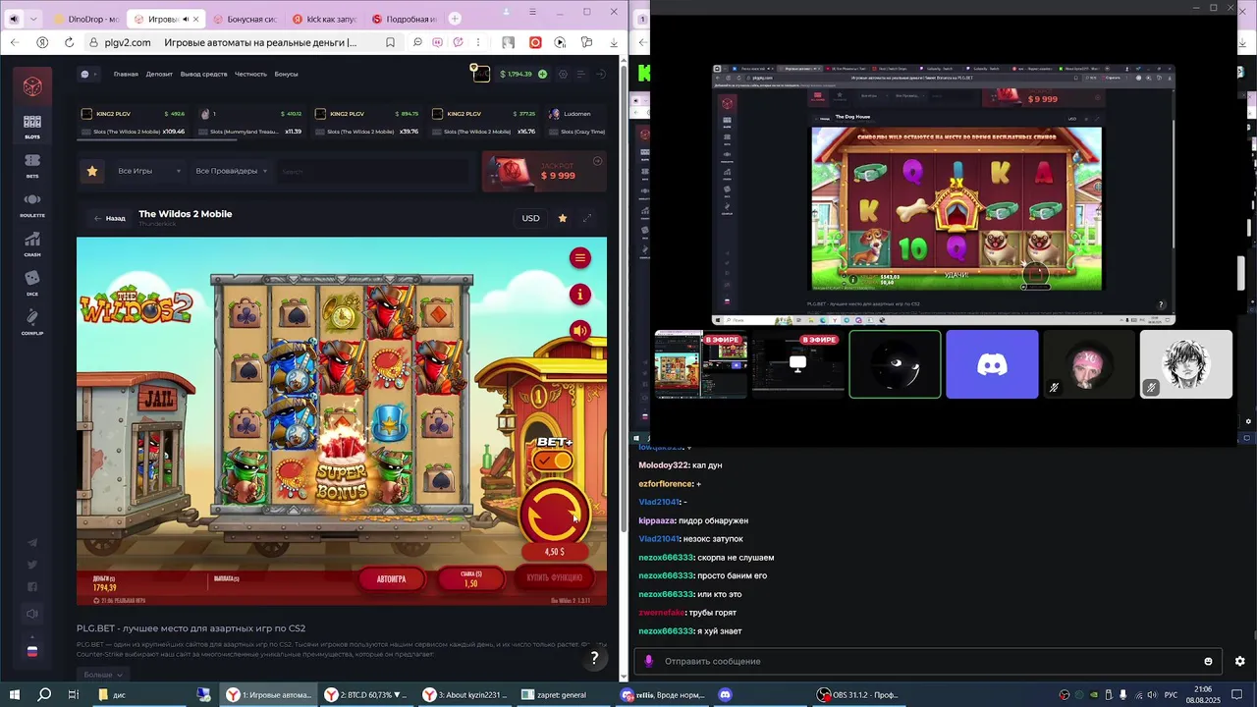
Task: Add The Wildos 2 to favorites
Action: click(x=563, y=218)
